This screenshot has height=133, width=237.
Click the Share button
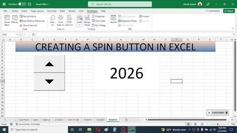coord(229,11)
